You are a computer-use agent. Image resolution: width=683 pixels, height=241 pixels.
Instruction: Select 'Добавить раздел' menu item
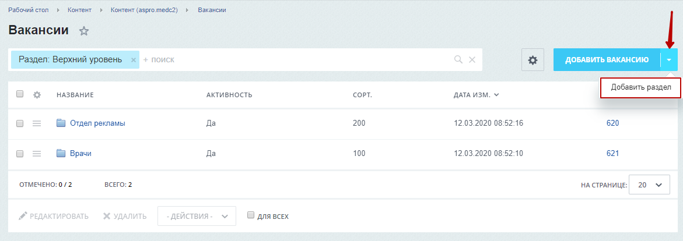[x=640, y=87]
